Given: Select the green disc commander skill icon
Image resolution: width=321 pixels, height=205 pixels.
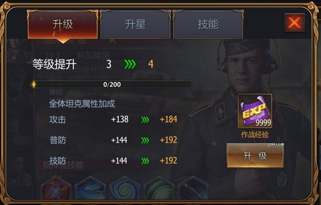Looking at the screenshot, I should (159, 187).
